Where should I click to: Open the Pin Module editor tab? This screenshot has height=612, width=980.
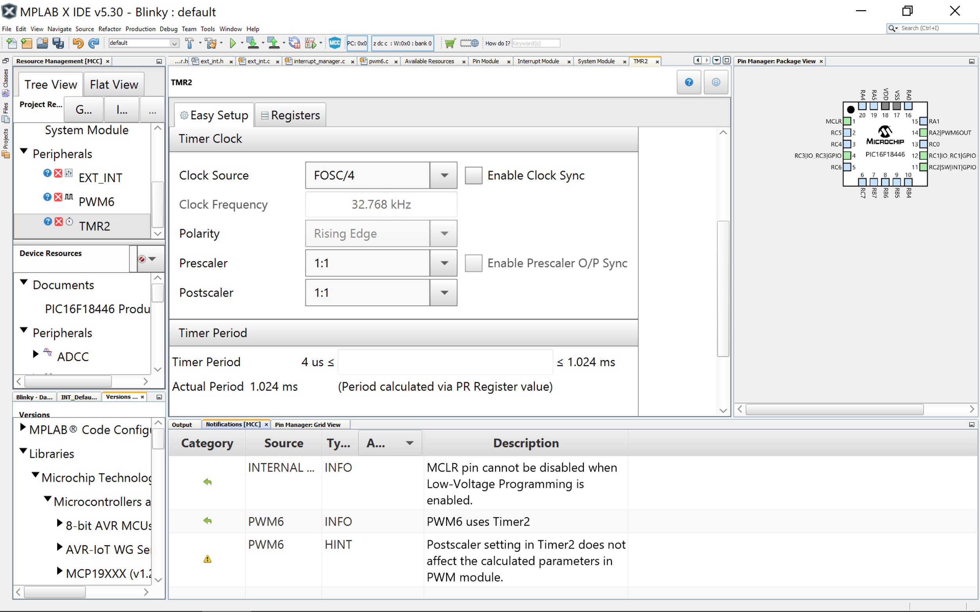click(486, 61)
